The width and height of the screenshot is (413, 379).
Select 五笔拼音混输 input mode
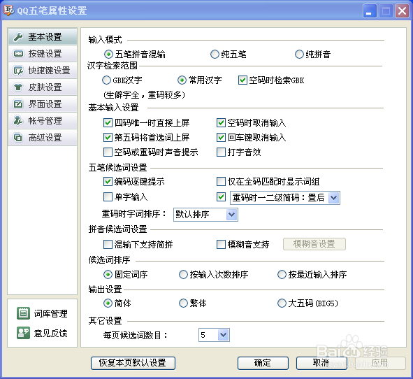click(108, 55)
